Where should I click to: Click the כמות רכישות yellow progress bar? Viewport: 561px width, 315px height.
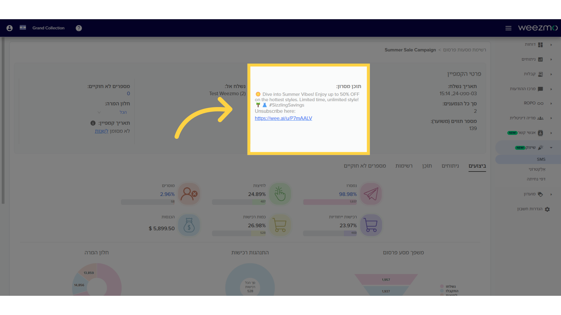point(239,233)
